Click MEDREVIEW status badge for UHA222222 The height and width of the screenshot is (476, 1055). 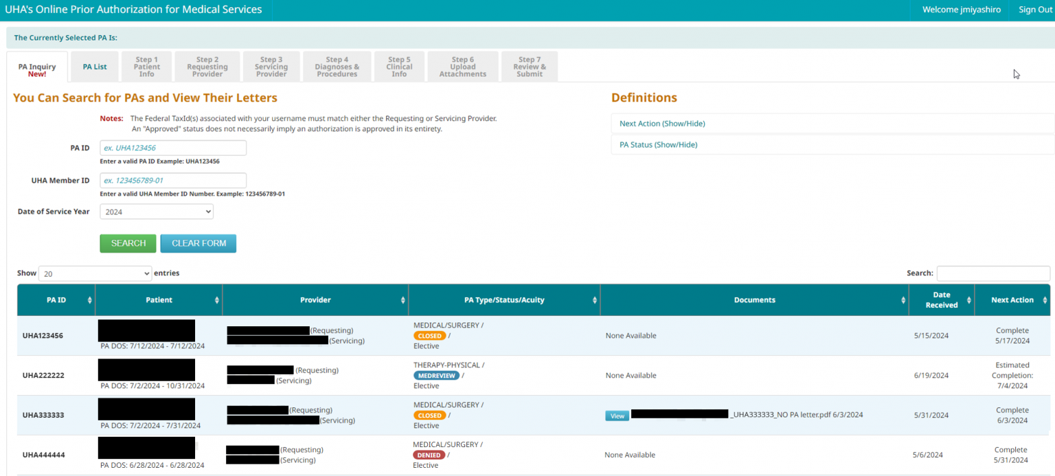(436, 376)
